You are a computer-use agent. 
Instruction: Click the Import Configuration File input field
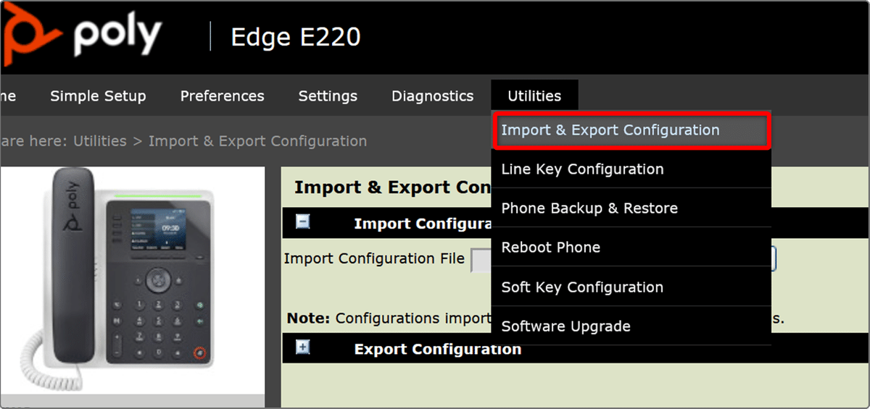tap(481, 259)
